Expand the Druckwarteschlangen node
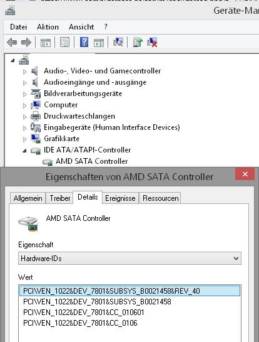Viewport: 259px width, 342px height. (25, 117)
